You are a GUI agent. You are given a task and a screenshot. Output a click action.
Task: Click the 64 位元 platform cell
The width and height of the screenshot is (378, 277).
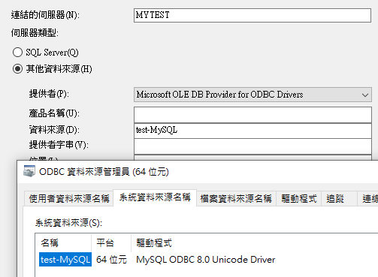[x=111, y=260]
